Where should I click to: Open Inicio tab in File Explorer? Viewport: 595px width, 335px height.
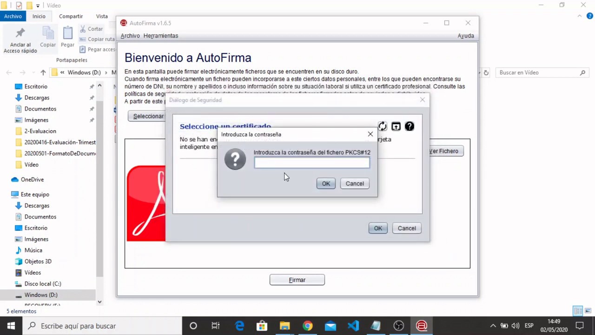[39, 16]
